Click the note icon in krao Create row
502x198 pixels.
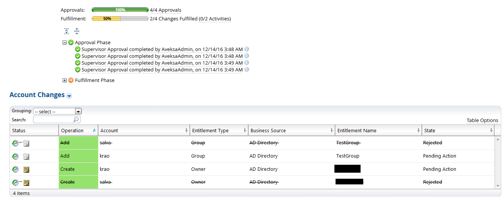point(26,169)
